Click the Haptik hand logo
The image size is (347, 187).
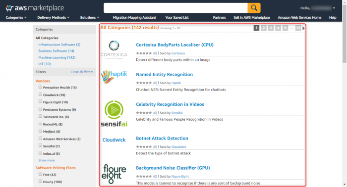(x=114, y=77)
